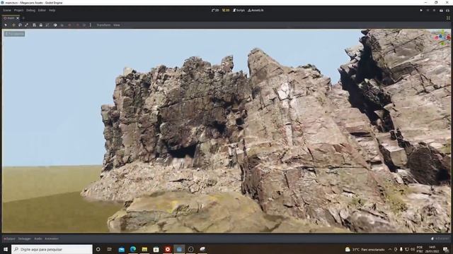
Task: Activate the Scale mode tool
Action: click(26, 25)
